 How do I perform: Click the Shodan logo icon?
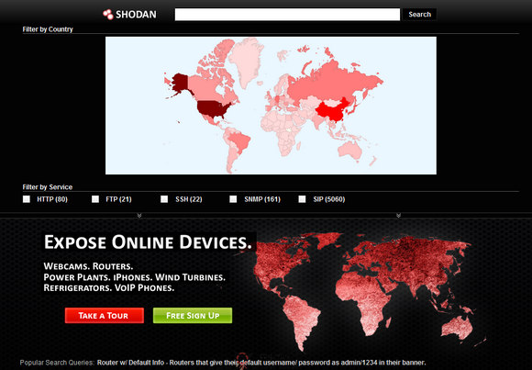[108, 15]
